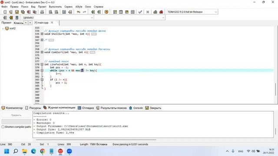
Task: Click the Close All files toolbar icon
Action: click(x=35, y=12)
